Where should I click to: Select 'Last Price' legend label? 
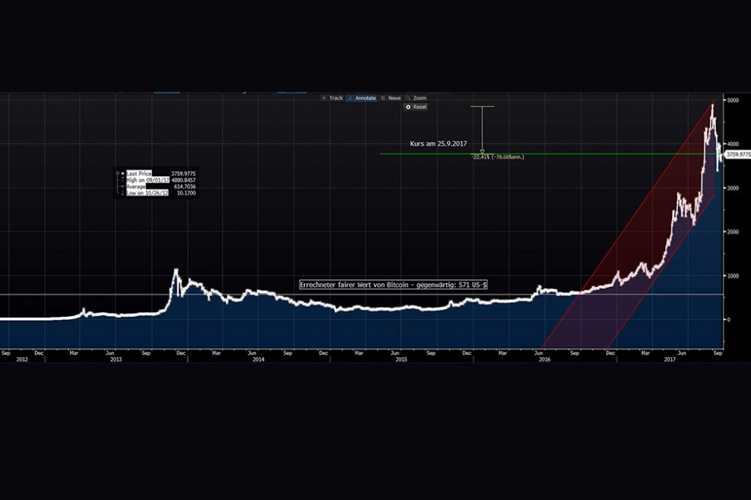[139, 173]
